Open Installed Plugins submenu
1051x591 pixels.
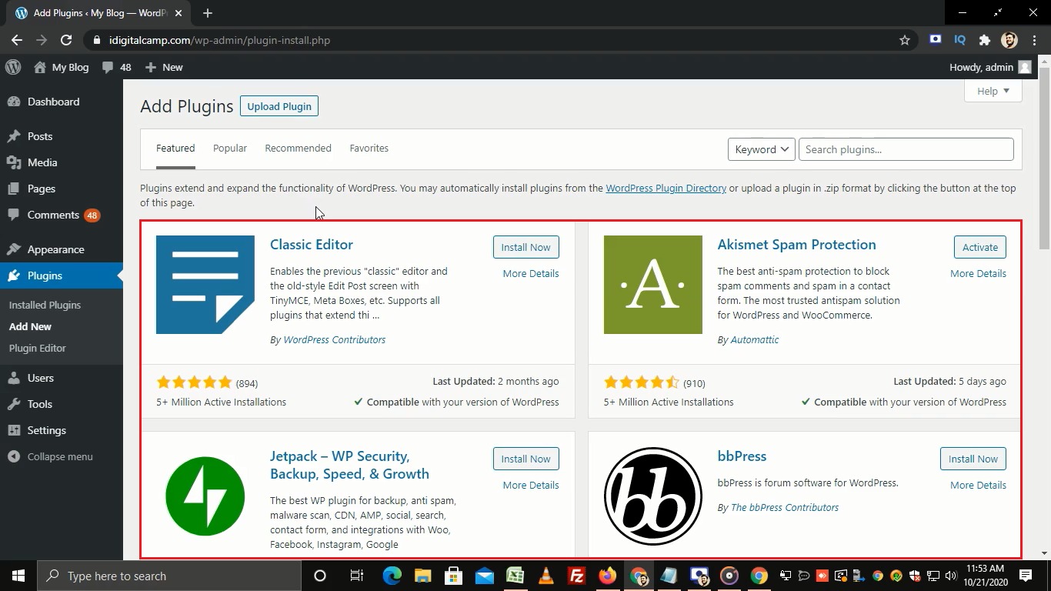click(x=45, y=305)
